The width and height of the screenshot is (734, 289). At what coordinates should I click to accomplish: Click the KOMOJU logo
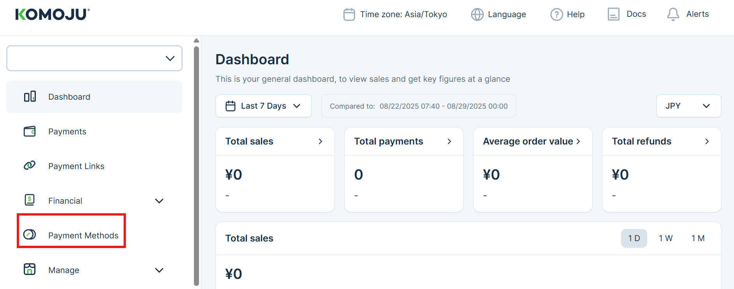pos(53,14)
